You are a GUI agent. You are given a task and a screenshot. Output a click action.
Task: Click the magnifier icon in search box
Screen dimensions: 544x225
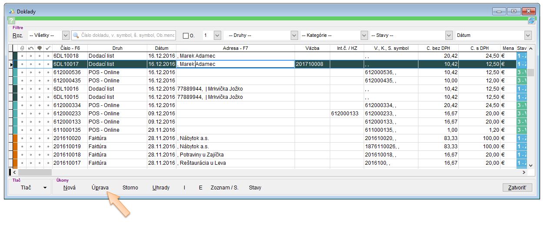tap(76, 36)
